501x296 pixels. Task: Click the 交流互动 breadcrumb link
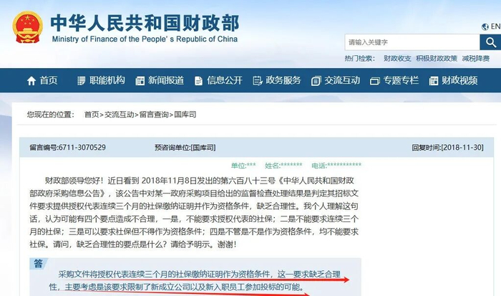(x=120, y=114)
